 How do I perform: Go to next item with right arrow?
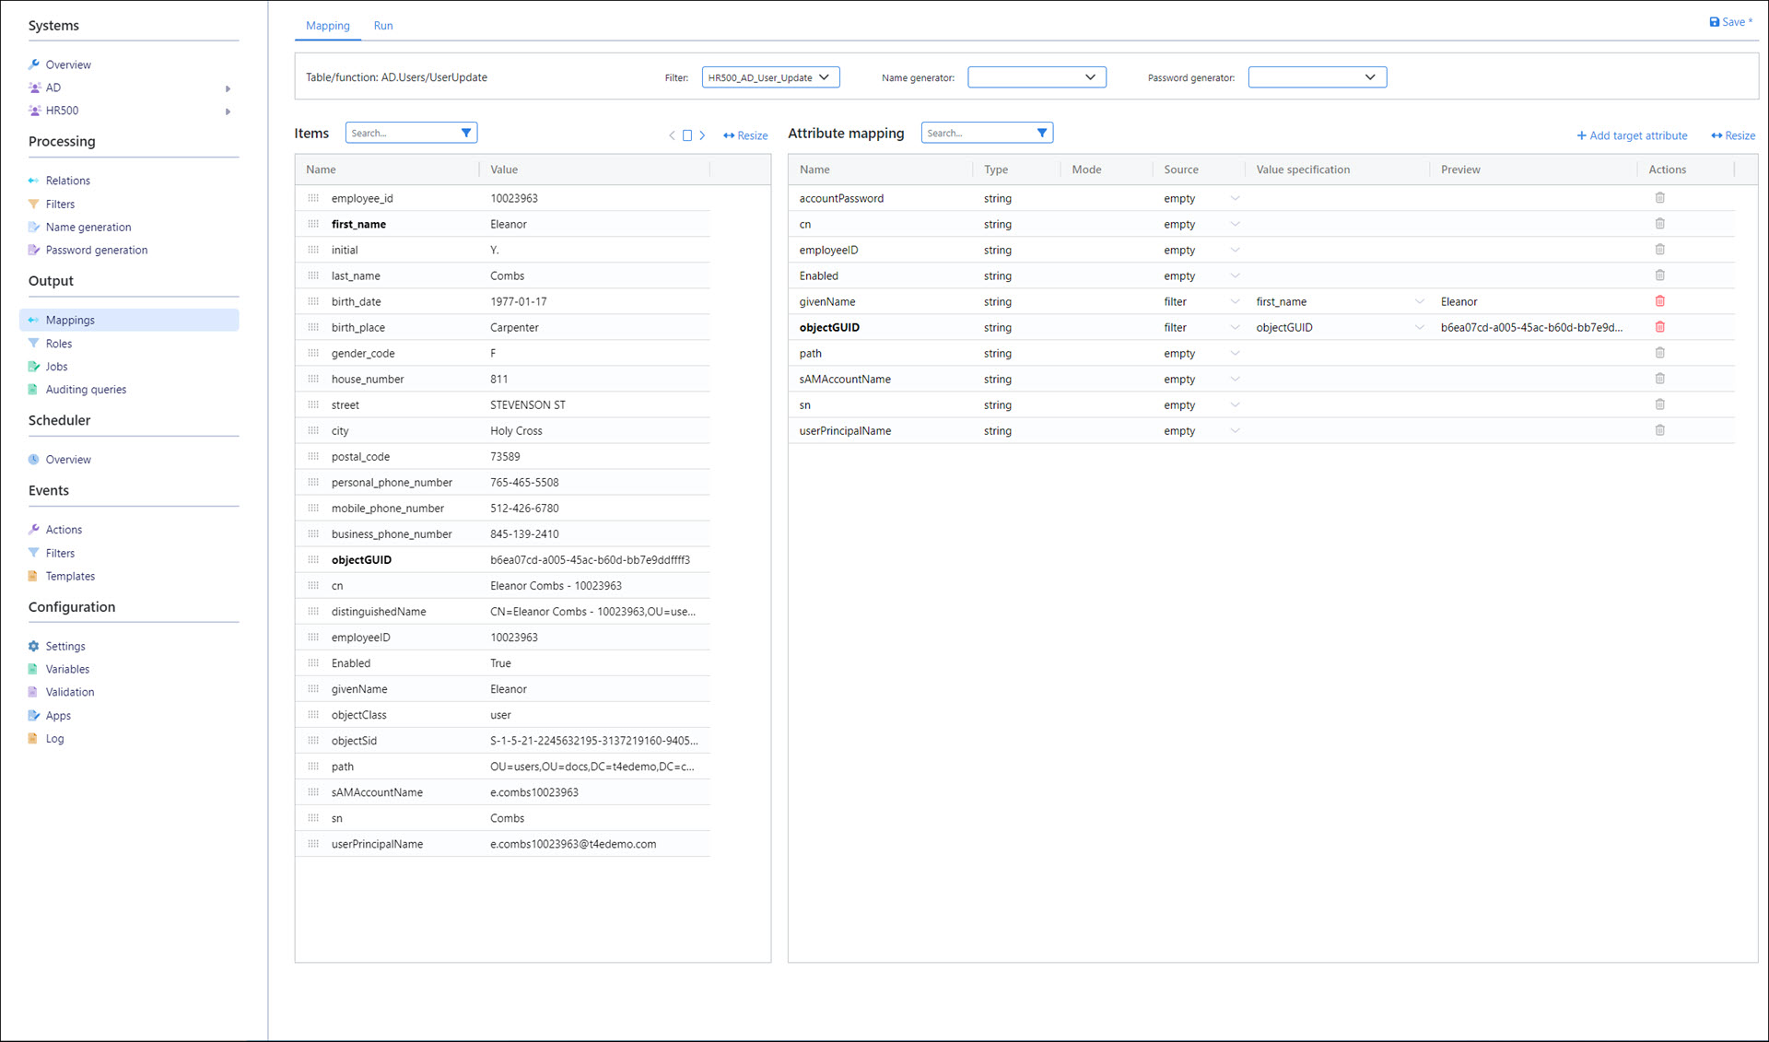point(702,135)
